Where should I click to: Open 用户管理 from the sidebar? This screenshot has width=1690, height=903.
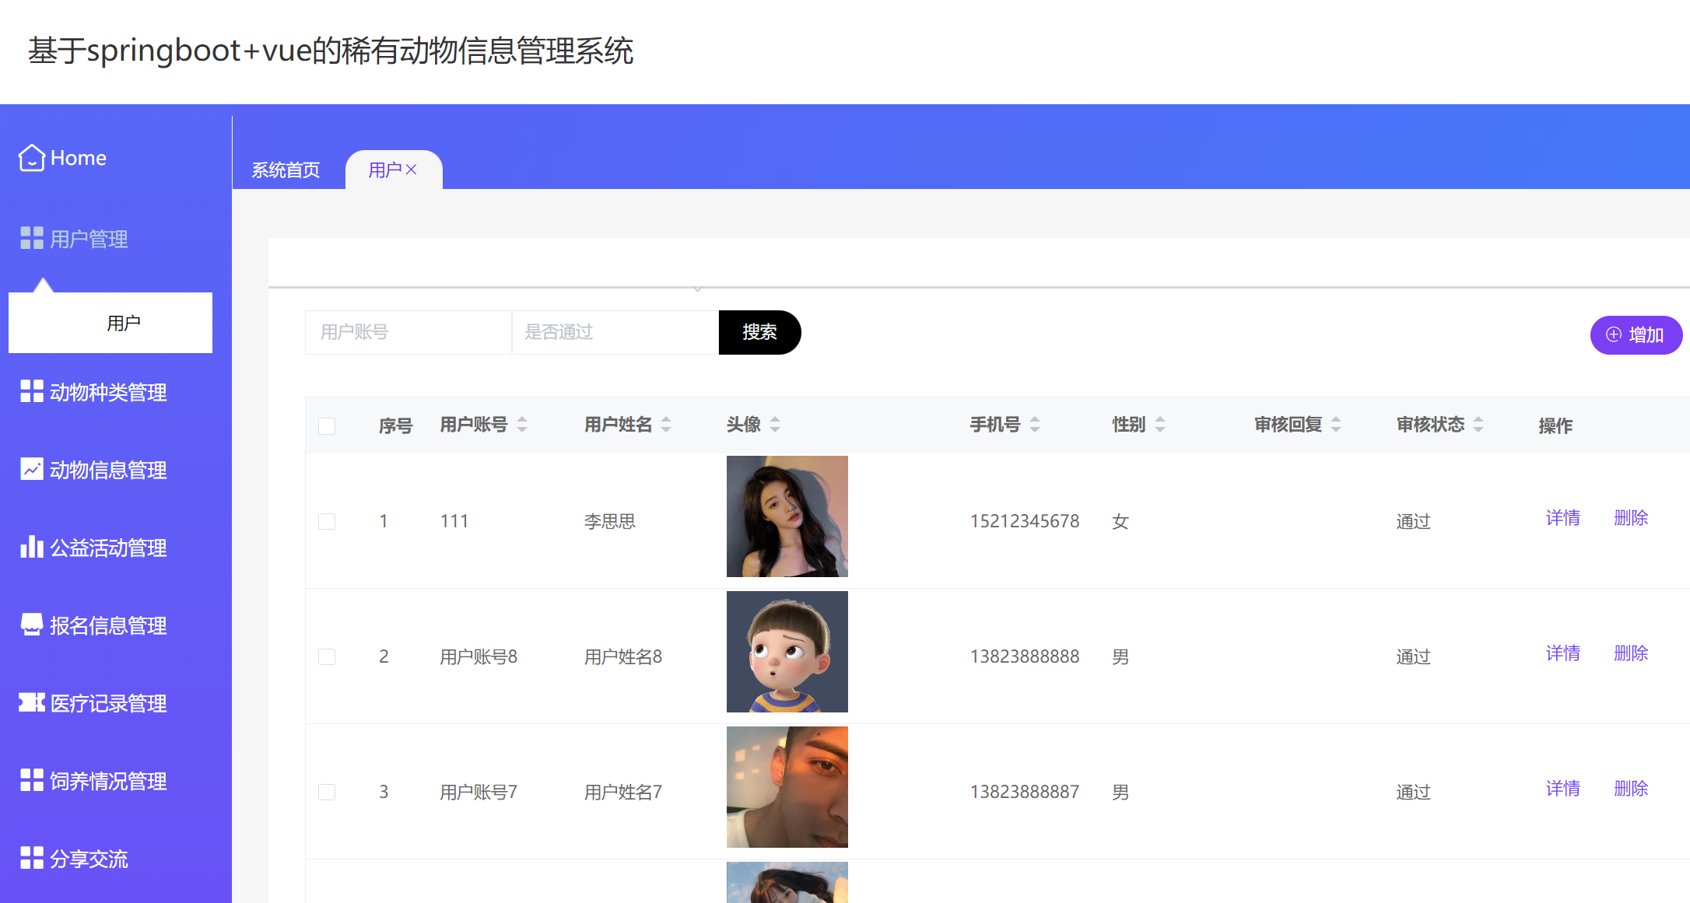tap(88, 239)
